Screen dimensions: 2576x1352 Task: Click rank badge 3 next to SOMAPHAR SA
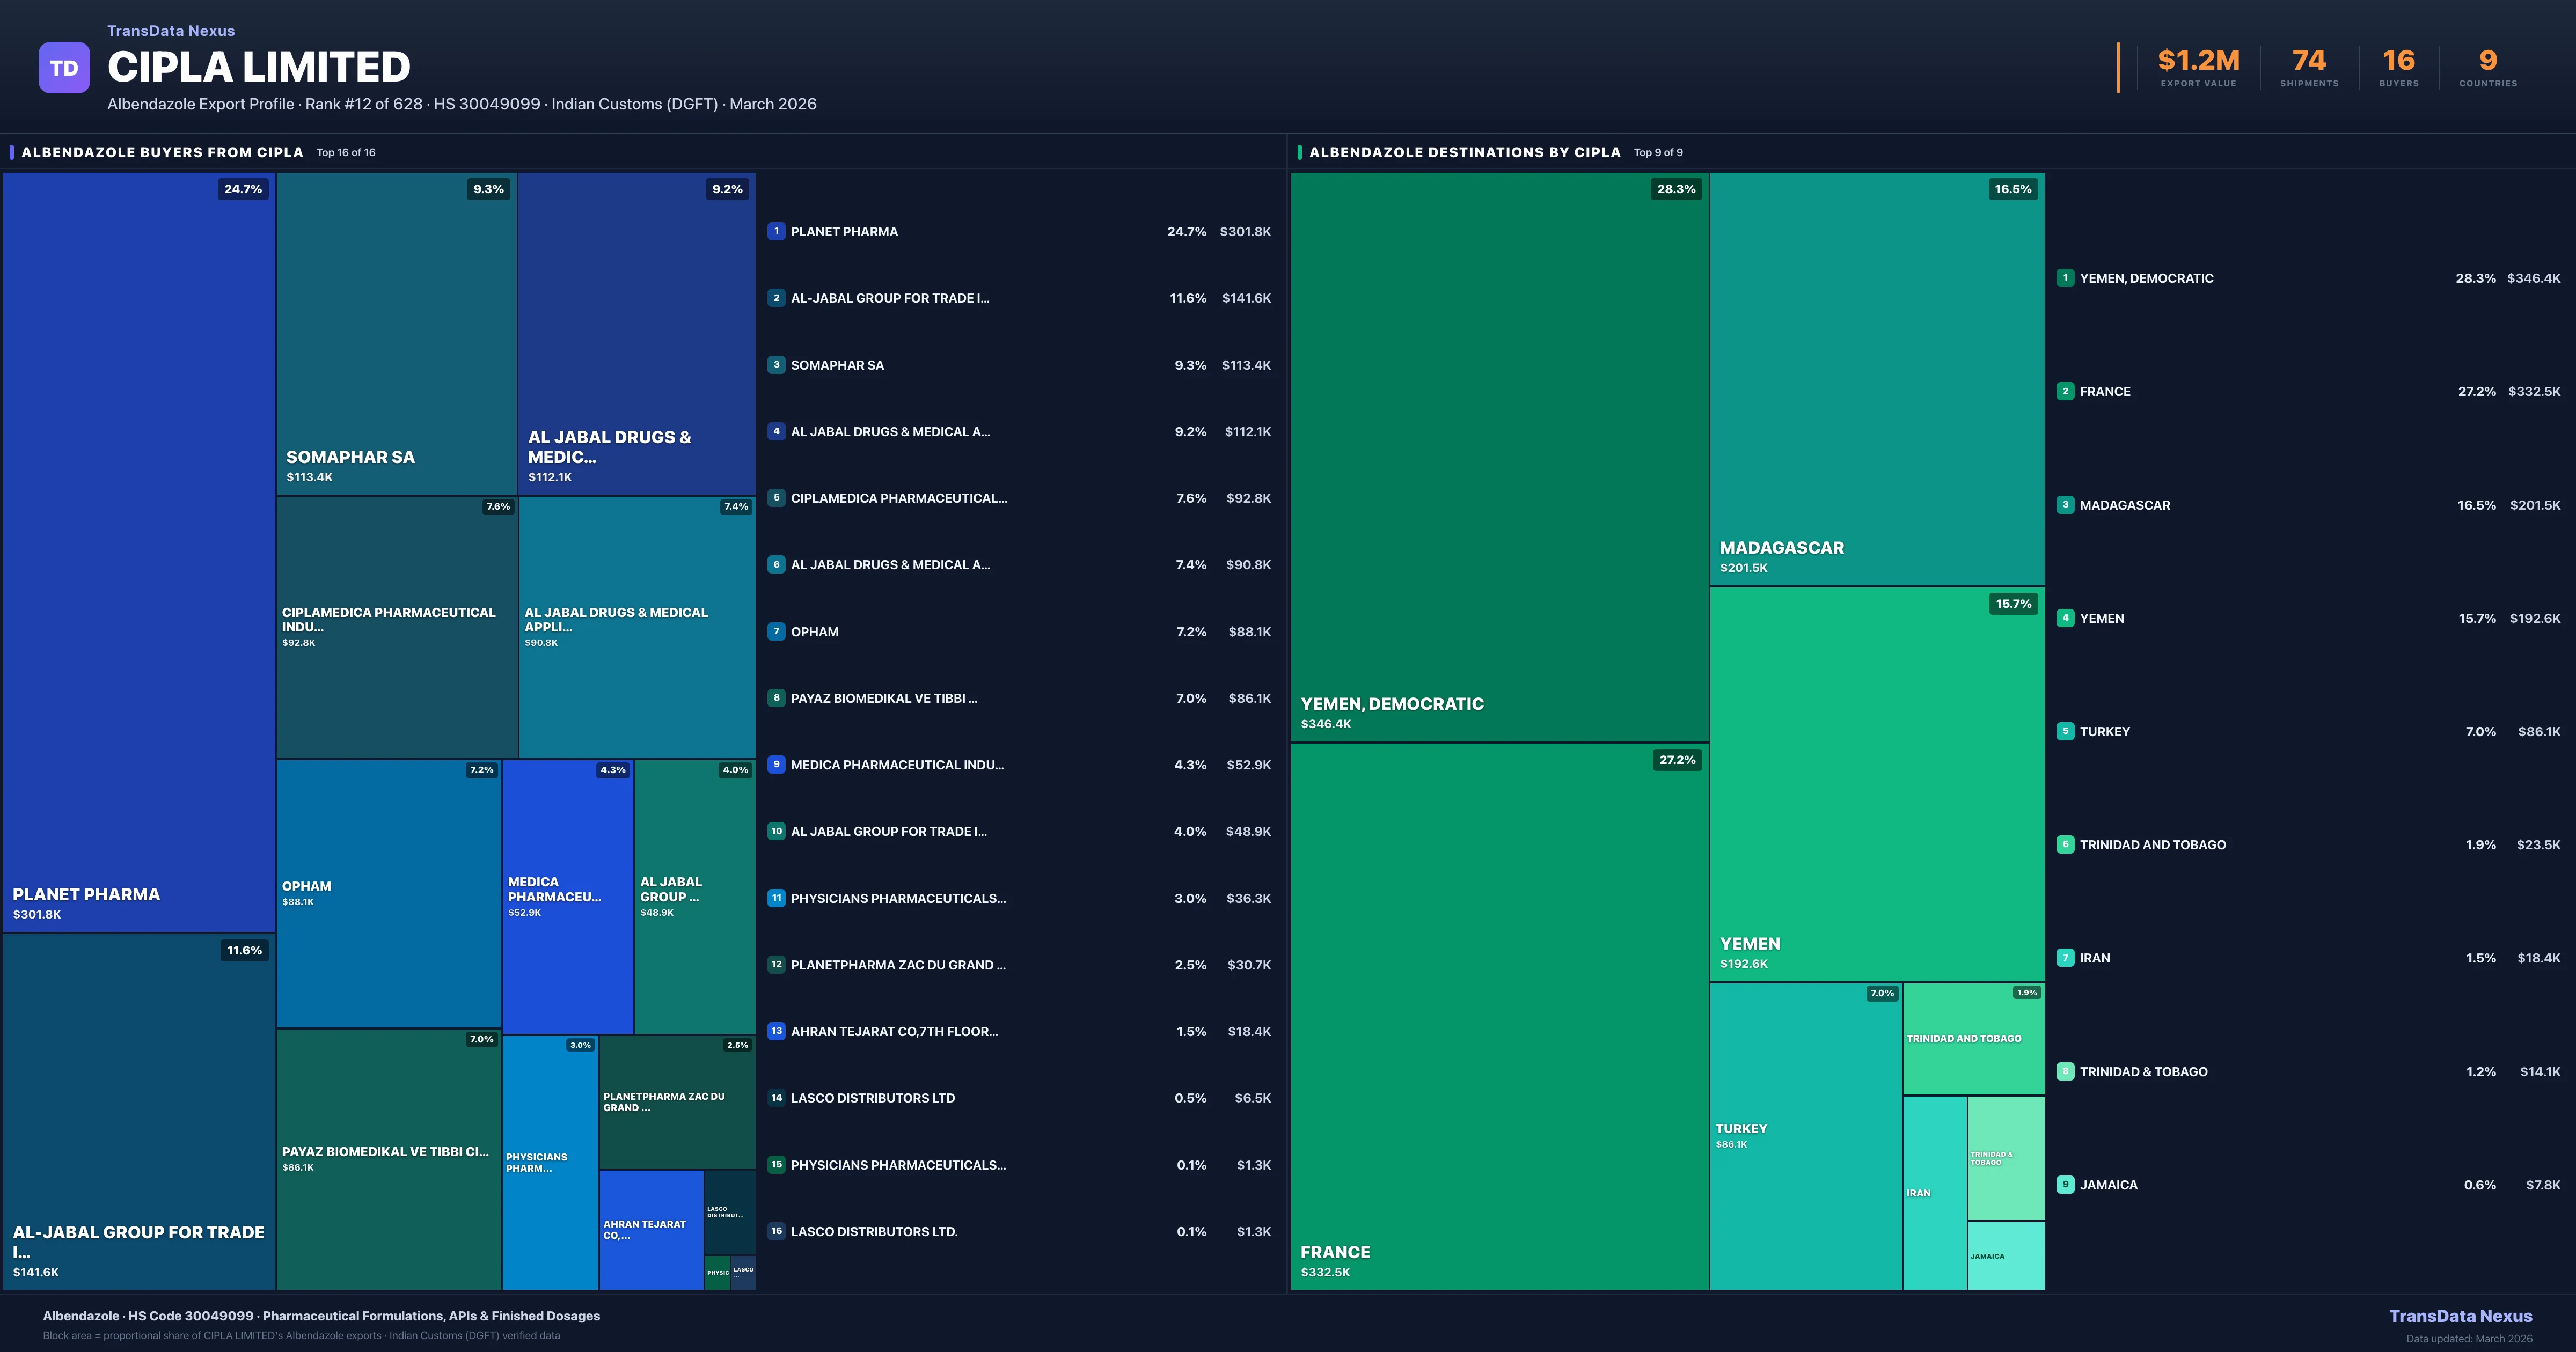tap(776, 365)
